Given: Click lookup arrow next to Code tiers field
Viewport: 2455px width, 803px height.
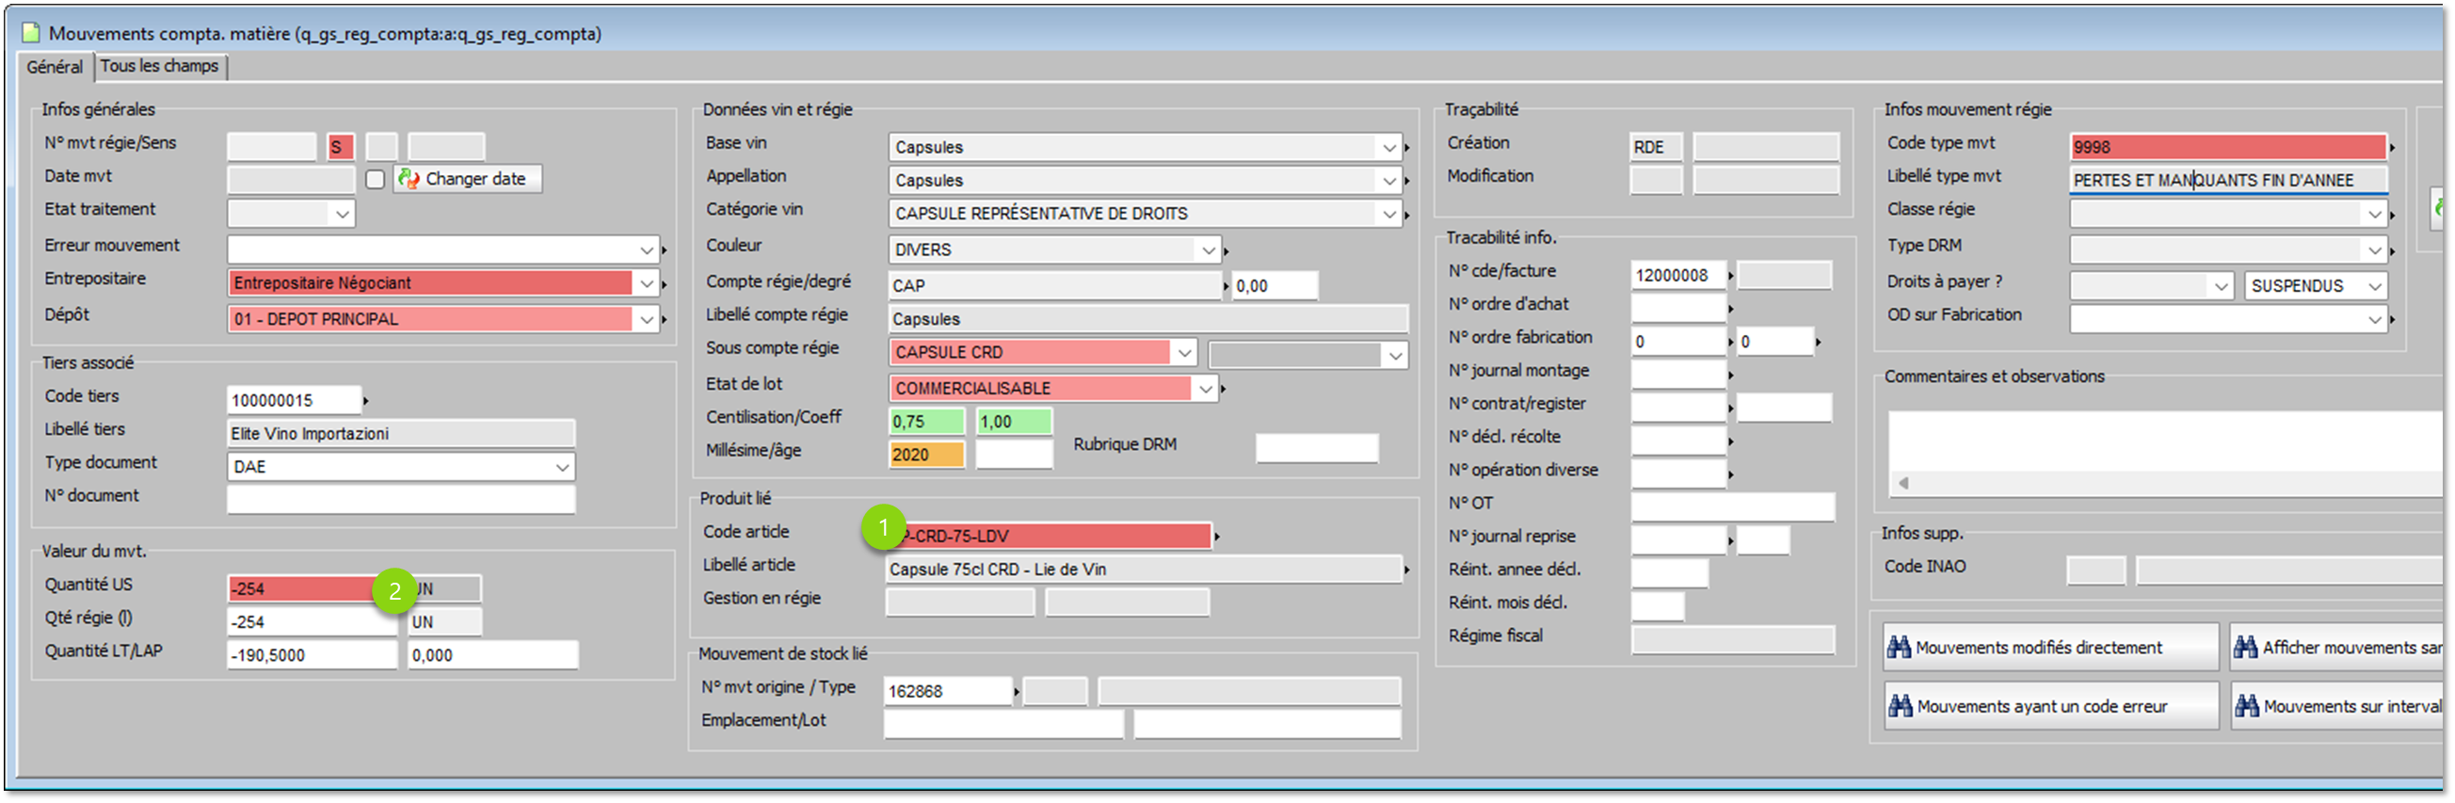Looking at the screenshot, I should point(366,401).
